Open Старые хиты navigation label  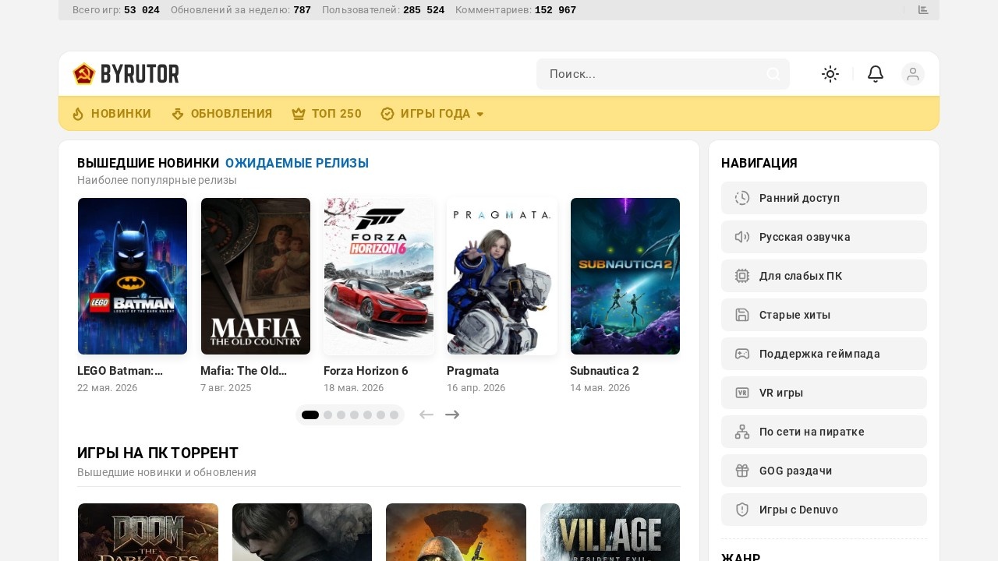coord(795,315)
